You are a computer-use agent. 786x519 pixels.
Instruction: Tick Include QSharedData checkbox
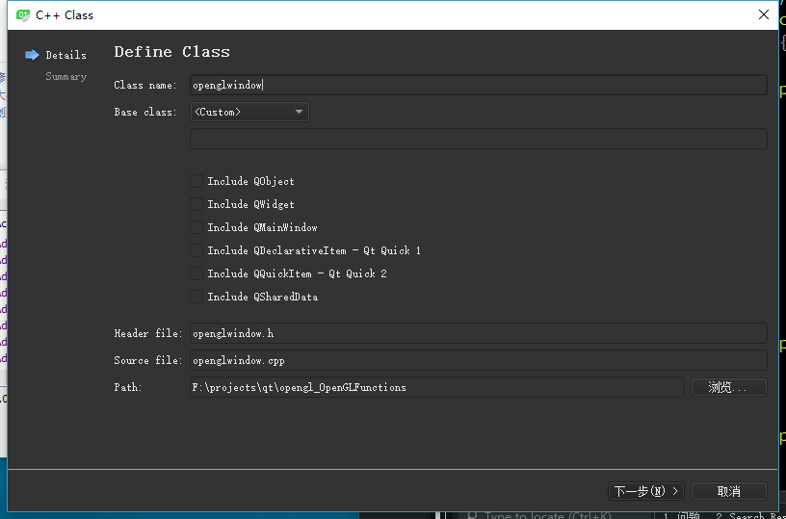click(196, 297)
